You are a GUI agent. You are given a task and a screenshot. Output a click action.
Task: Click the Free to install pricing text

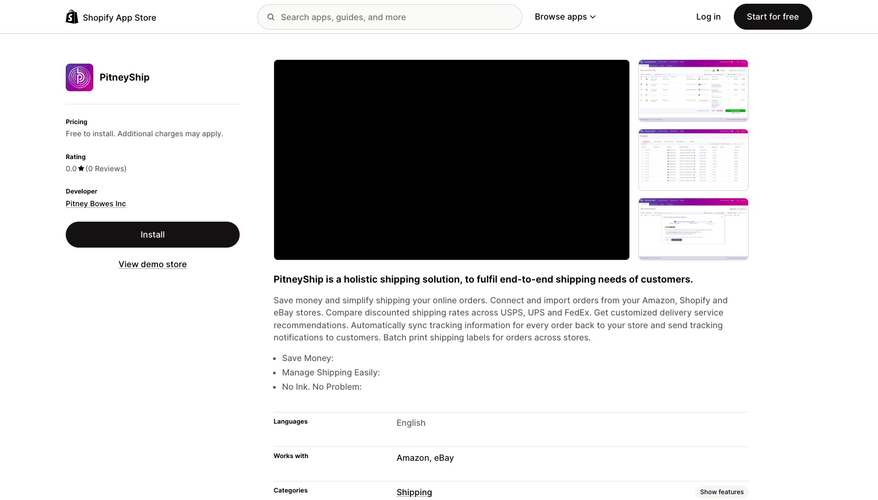[144, 134]
